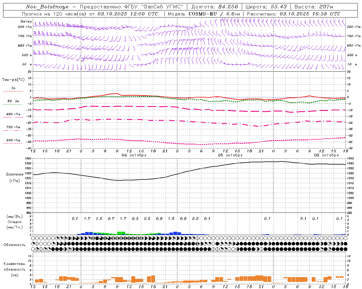Click the station name Nov_Bolotnoye
Viewport: 362px width, 289px height.
47,7
